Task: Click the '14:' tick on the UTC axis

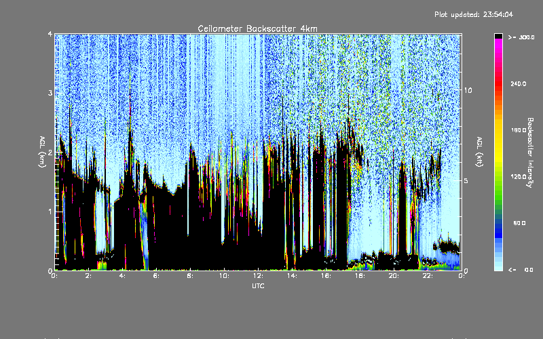Action: [x=292, y=276]
